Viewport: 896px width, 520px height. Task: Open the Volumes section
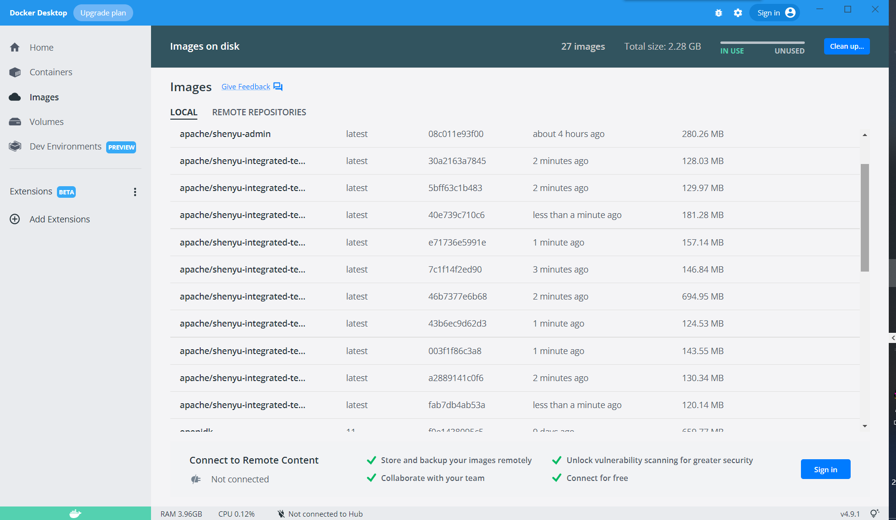tap(46, 122)
